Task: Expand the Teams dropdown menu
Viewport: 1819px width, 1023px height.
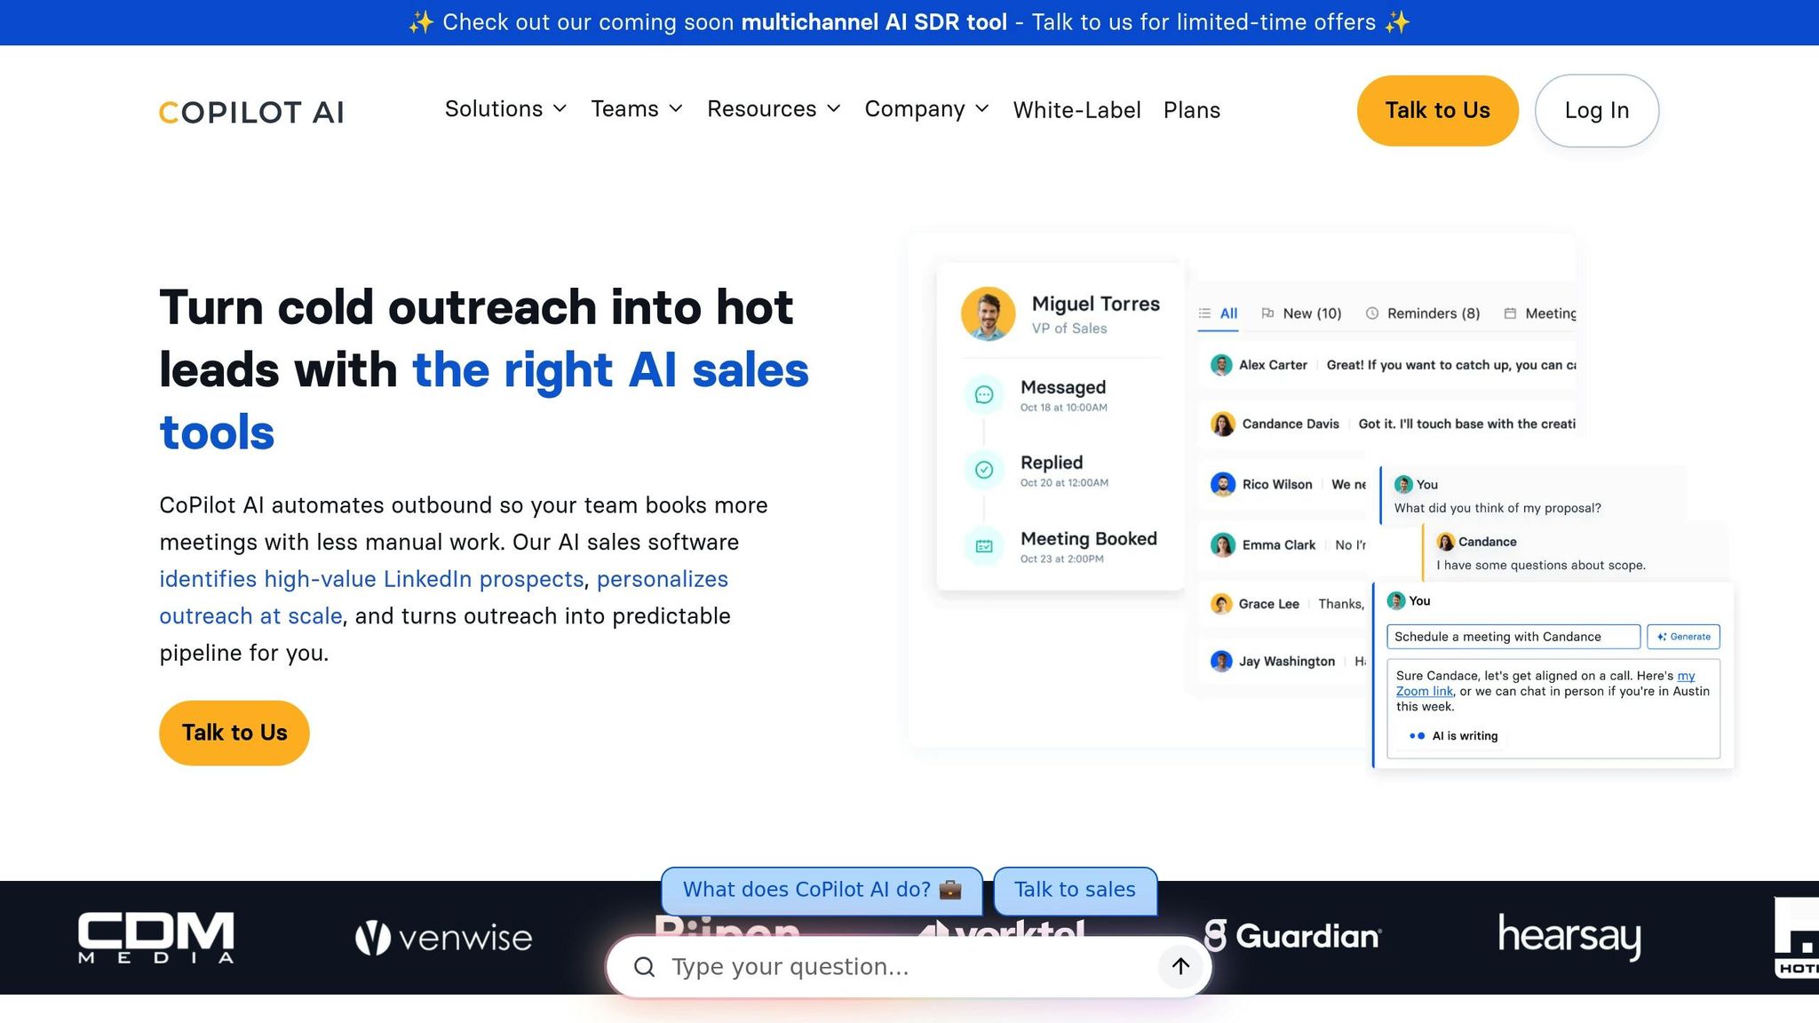Action: point(637,109)
